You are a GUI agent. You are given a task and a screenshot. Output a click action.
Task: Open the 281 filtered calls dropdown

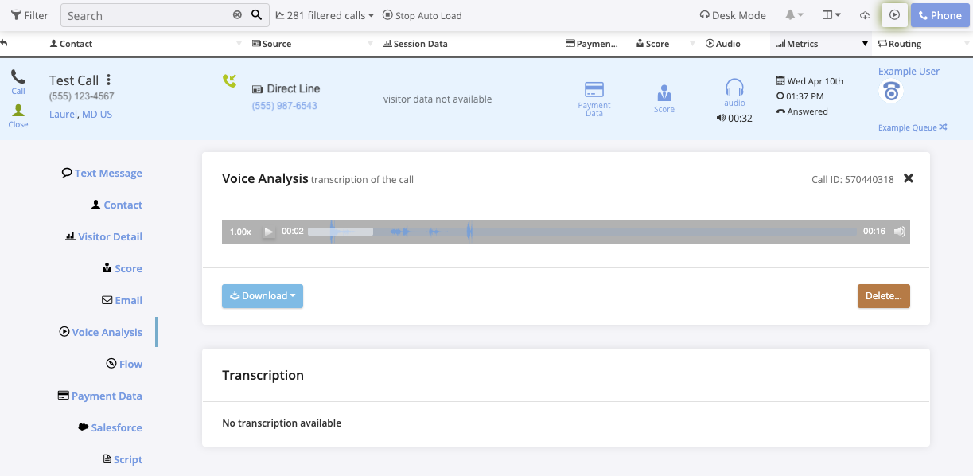tap(324, 14)
